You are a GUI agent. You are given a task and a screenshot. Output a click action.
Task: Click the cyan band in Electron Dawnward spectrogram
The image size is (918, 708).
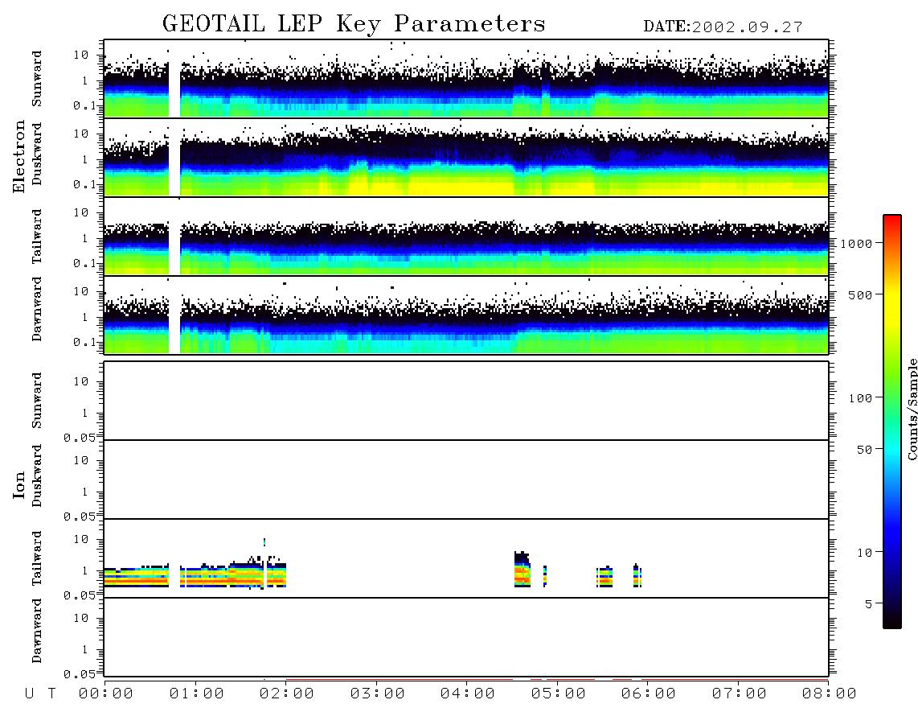392,344
